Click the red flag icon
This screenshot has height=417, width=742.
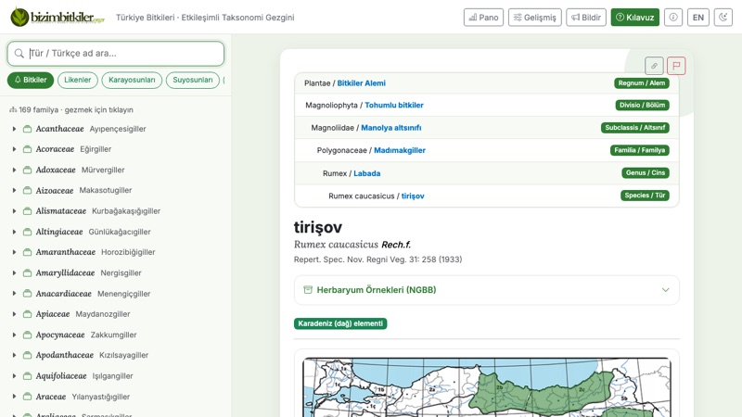click(676, 66)
